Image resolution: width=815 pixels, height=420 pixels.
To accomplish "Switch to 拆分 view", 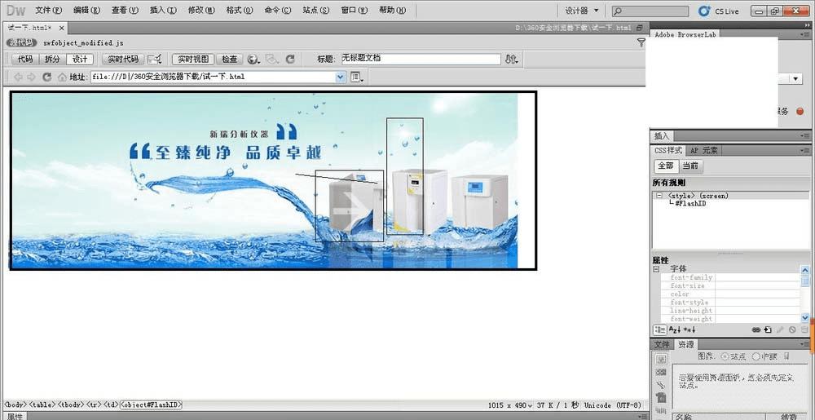I will 52,60.
